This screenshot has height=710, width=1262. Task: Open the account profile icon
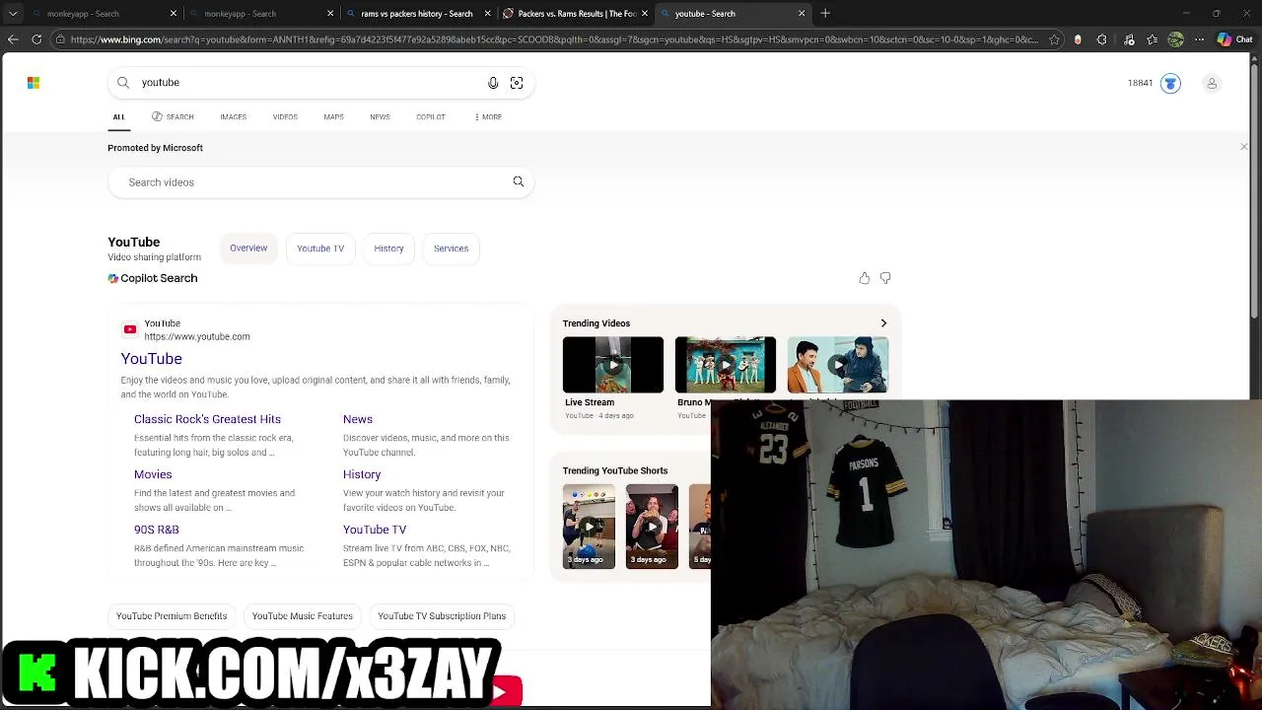1212,83
